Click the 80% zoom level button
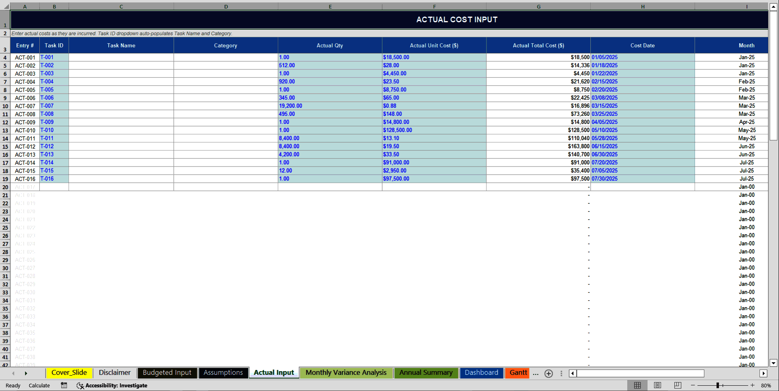The height and width of the screenshot is (391, 779). [766, 385]
